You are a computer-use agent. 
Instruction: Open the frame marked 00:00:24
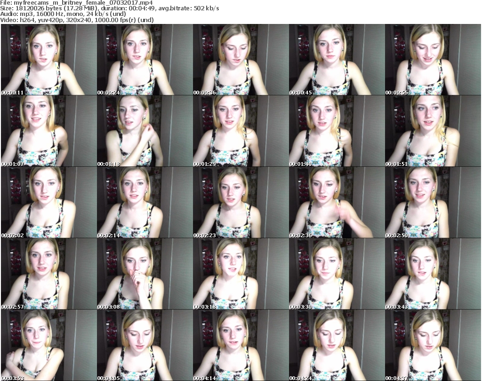[x=145, y=60]
